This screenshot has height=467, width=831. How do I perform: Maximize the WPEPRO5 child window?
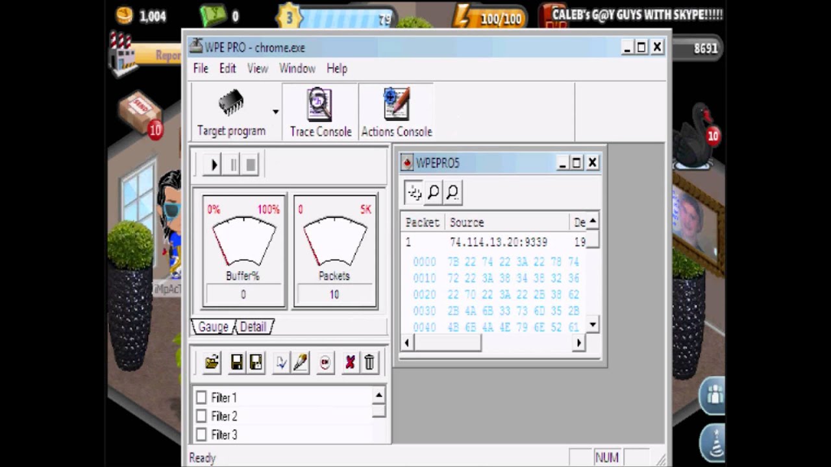pos(577,163)
